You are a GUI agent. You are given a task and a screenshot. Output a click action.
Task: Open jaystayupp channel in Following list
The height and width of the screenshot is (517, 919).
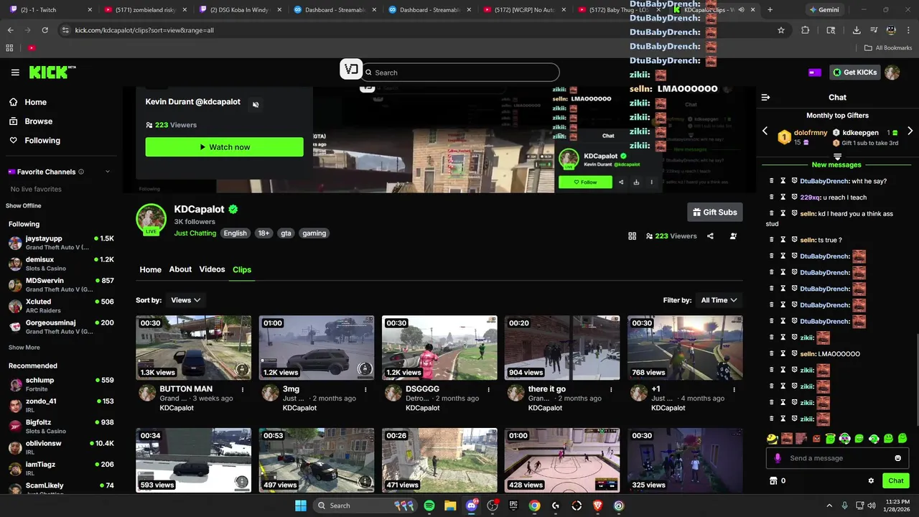61,242
